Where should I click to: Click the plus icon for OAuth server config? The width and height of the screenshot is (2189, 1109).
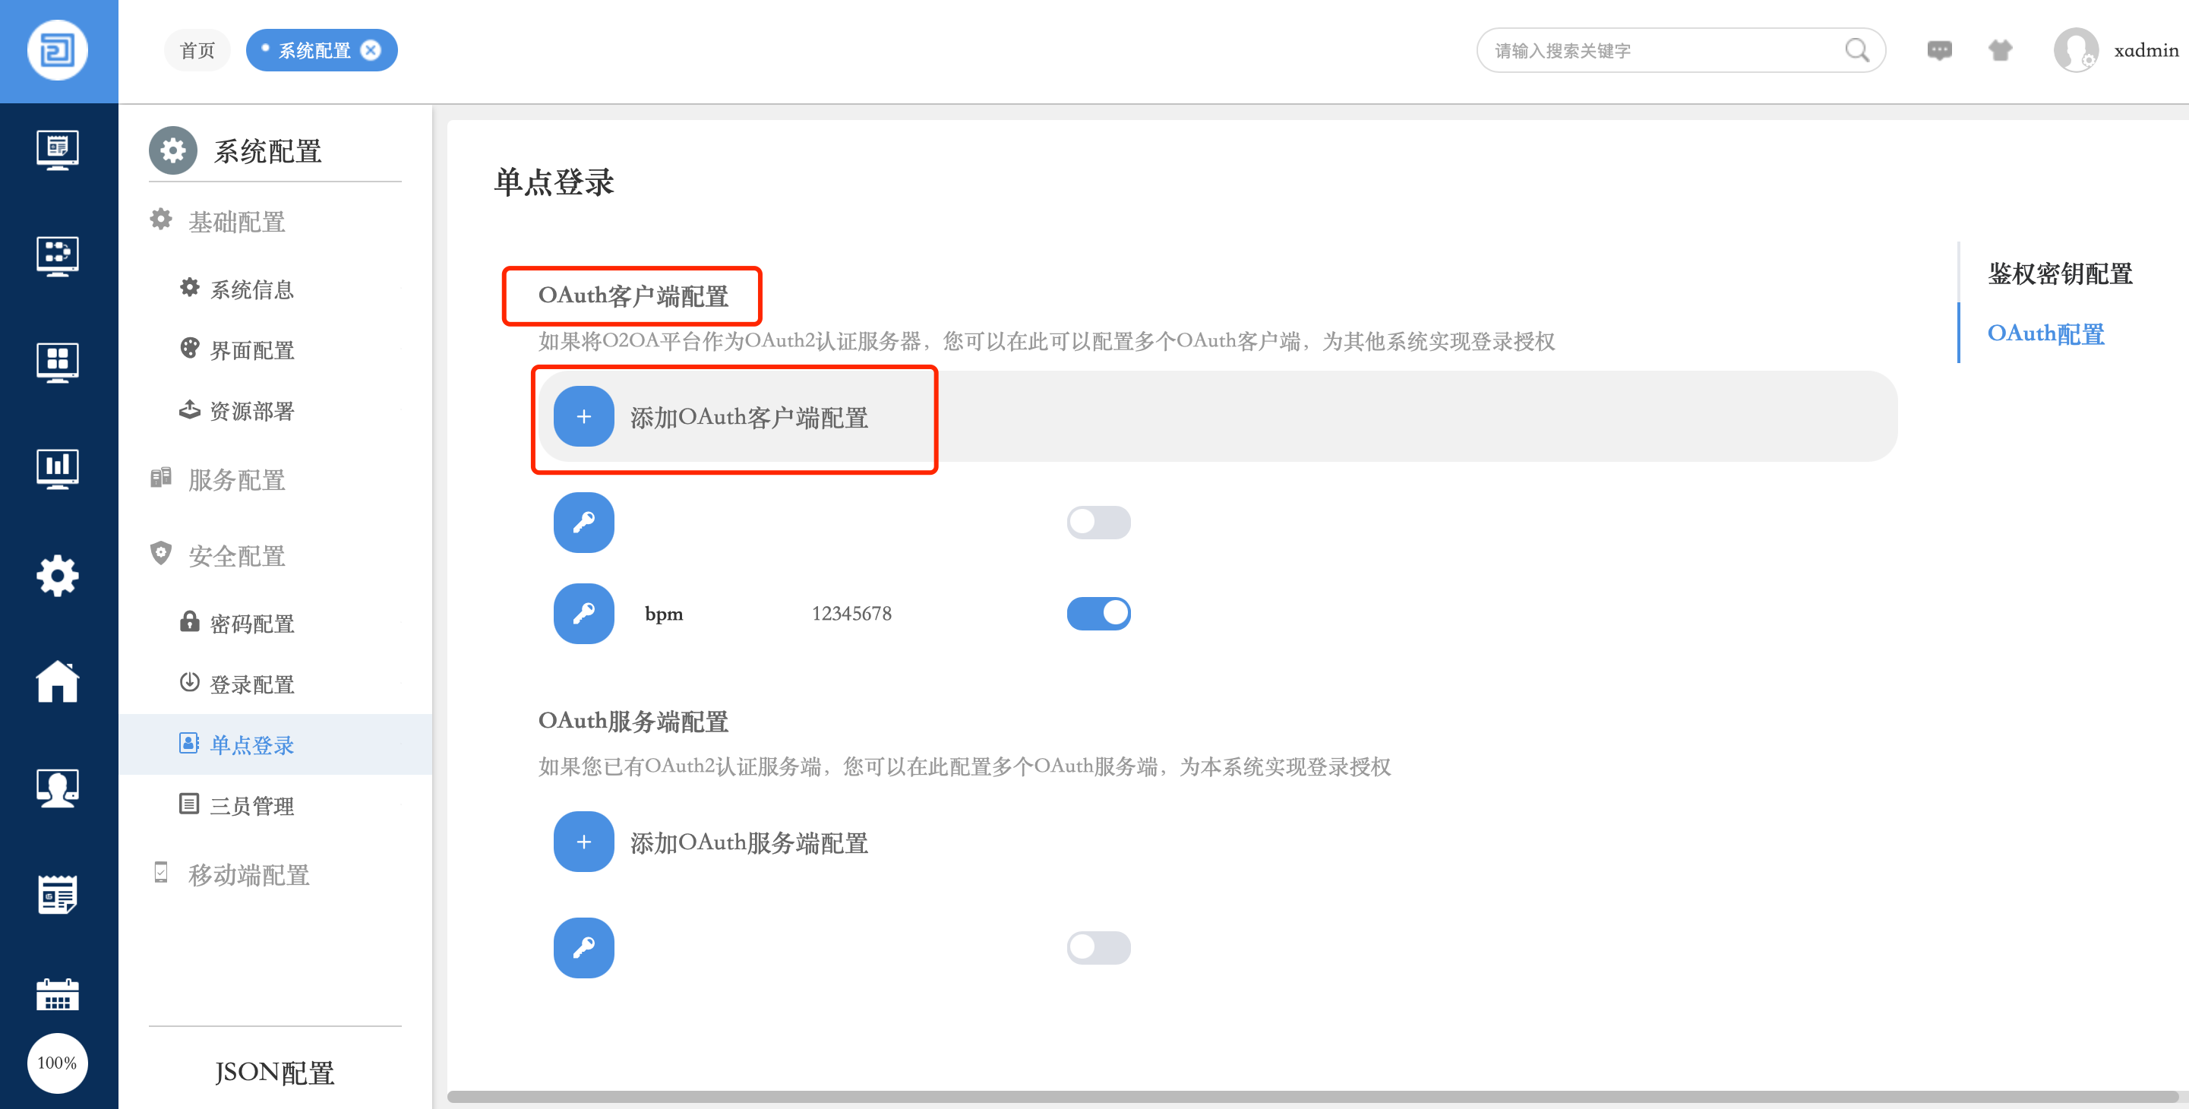coord(583,842)
